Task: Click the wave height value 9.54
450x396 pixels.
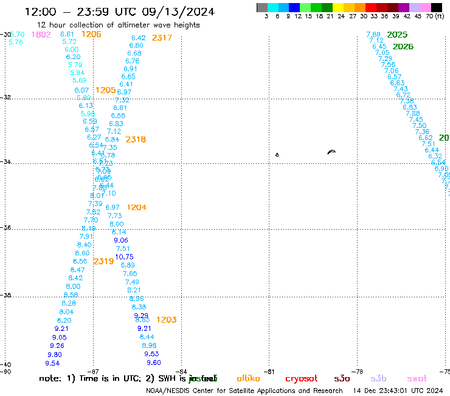Action: coord(52,364)
